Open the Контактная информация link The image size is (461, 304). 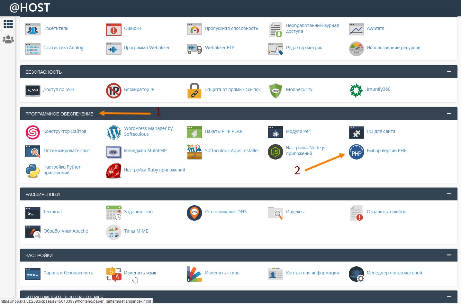pyautogui.click(x=312, y=273)
